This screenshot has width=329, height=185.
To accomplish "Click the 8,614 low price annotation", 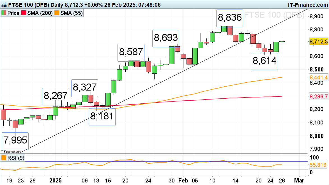I will tap(265, 60).
